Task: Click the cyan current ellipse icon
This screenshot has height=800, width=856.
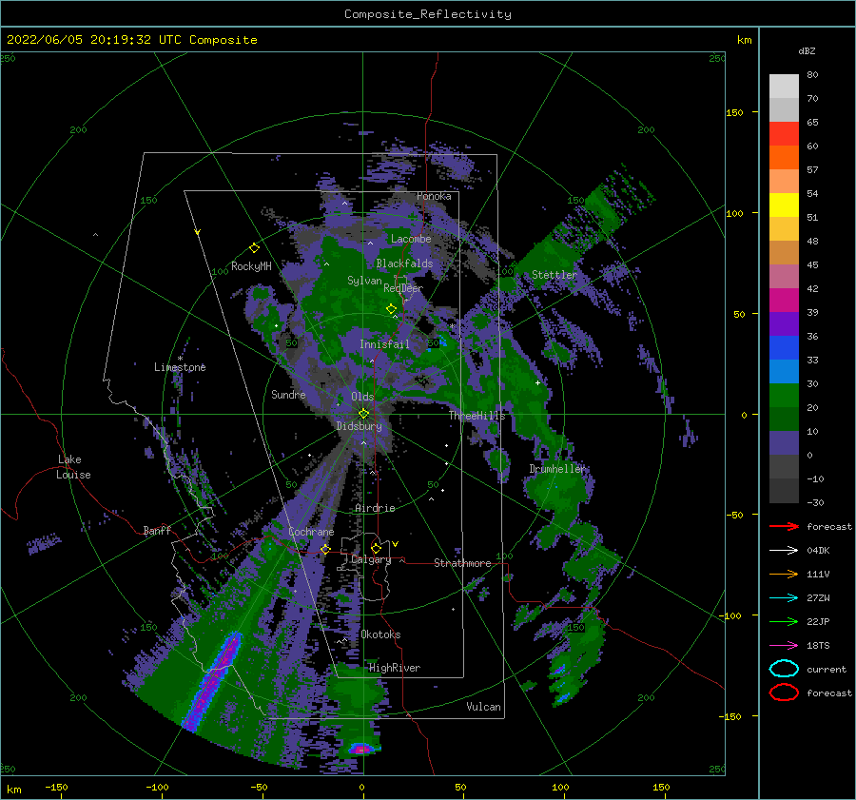Action: (x=784, y=669)
